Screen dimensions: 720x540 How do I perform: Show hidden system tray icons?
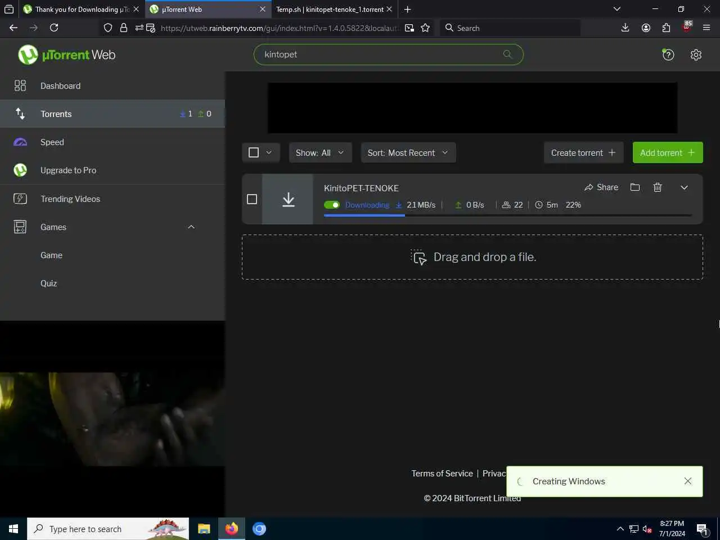click(620, 529)
